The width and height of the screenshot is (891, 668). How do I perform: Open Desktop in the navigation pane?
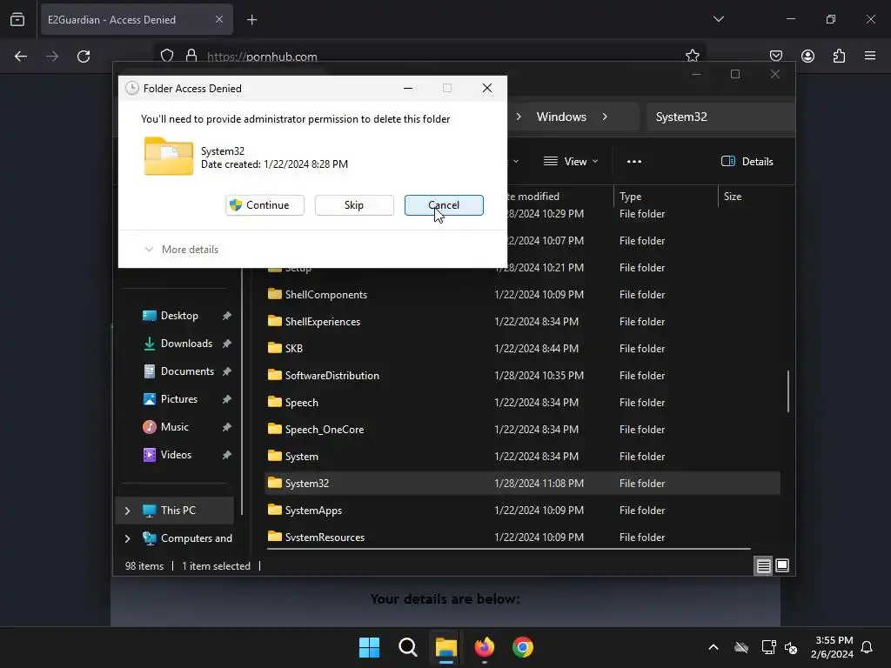click(x=179, y=316)
